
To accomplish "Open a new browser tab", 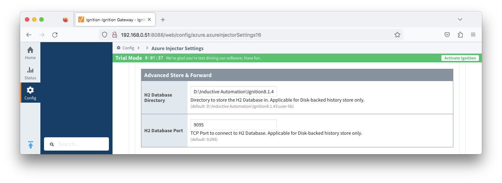I will 163,20.
